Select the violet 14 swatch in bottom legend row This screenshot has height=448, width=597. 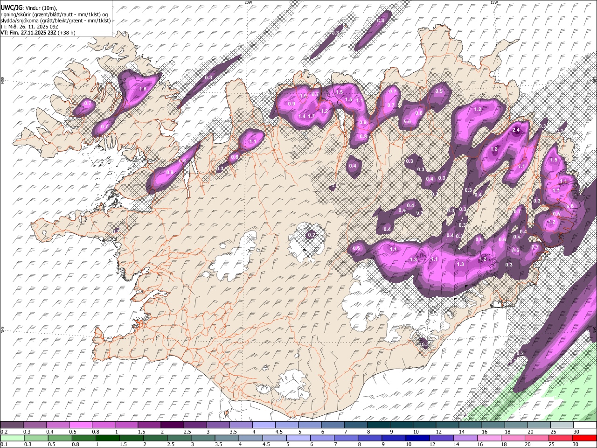[465, 438]
